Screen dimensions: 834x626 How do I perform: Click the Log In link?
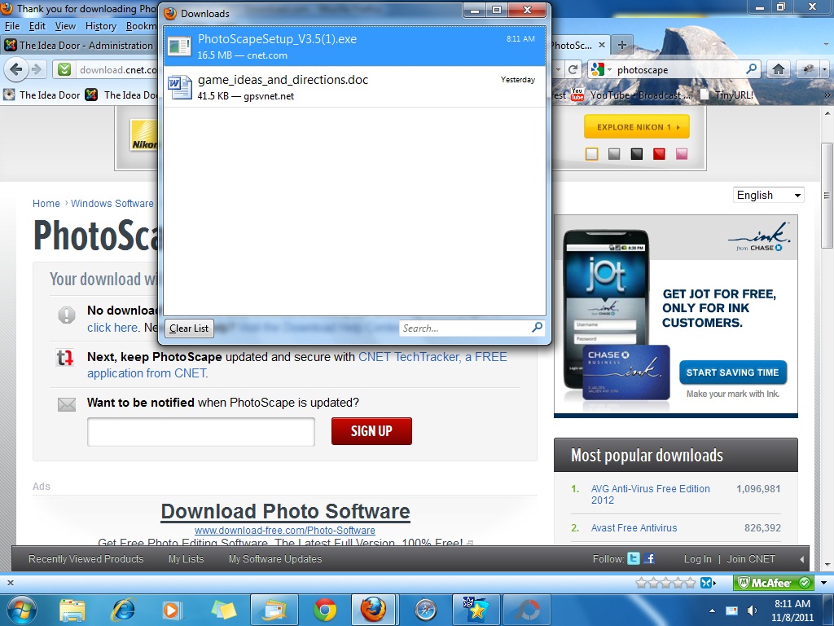pos(697,559)
